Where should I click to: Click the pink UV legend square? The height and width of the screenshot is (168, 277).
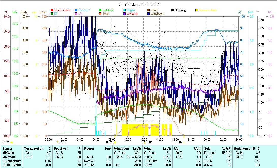[x=76, y=14]
